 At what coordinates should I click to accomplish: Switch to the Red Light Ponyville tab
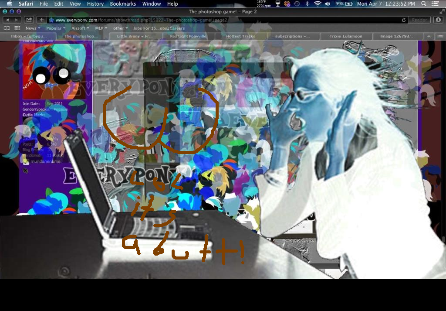point(188,36)
